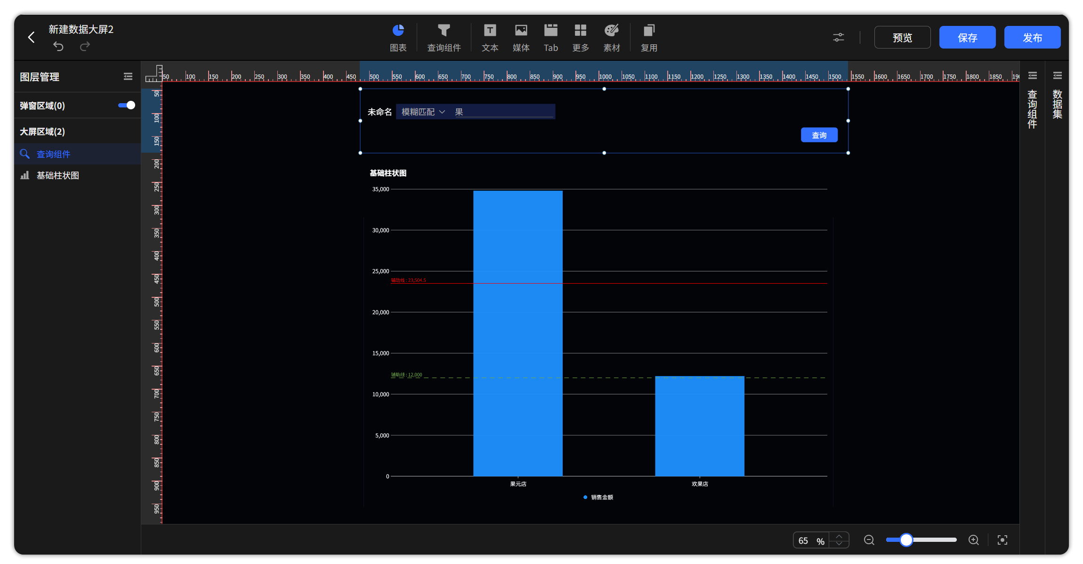Screen dimensions: 1083x564
Task: Decrease zoom percent with down stepper
Action: [839, 544]
